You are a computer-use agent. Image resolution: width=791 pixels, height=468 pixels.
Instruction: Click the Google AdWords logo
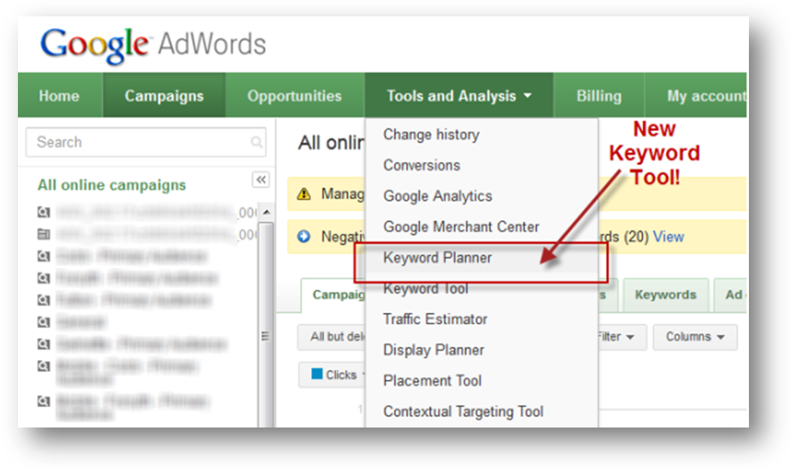click(x=153, y=45)
